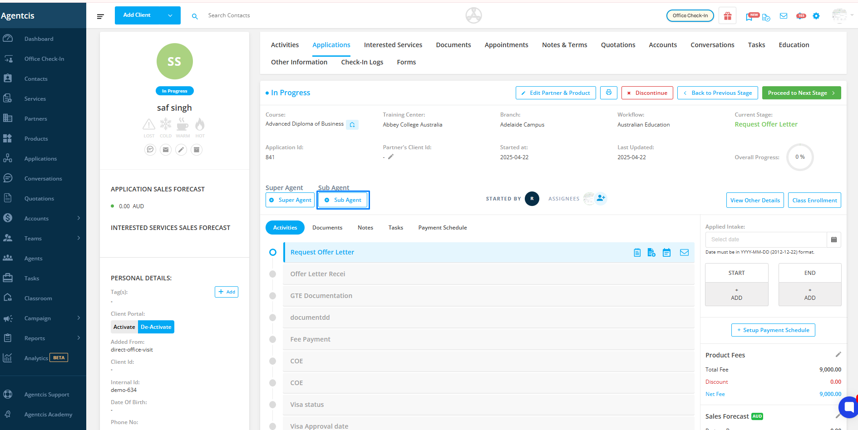Open the gift box icon
Viewport: 858px width, 430px height.
[728, 16]
